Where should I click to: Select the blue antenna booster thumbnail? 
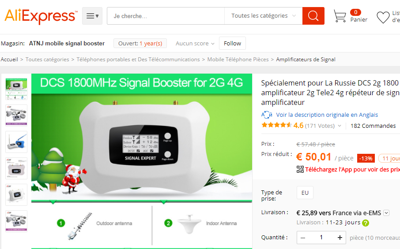(16, 142)
